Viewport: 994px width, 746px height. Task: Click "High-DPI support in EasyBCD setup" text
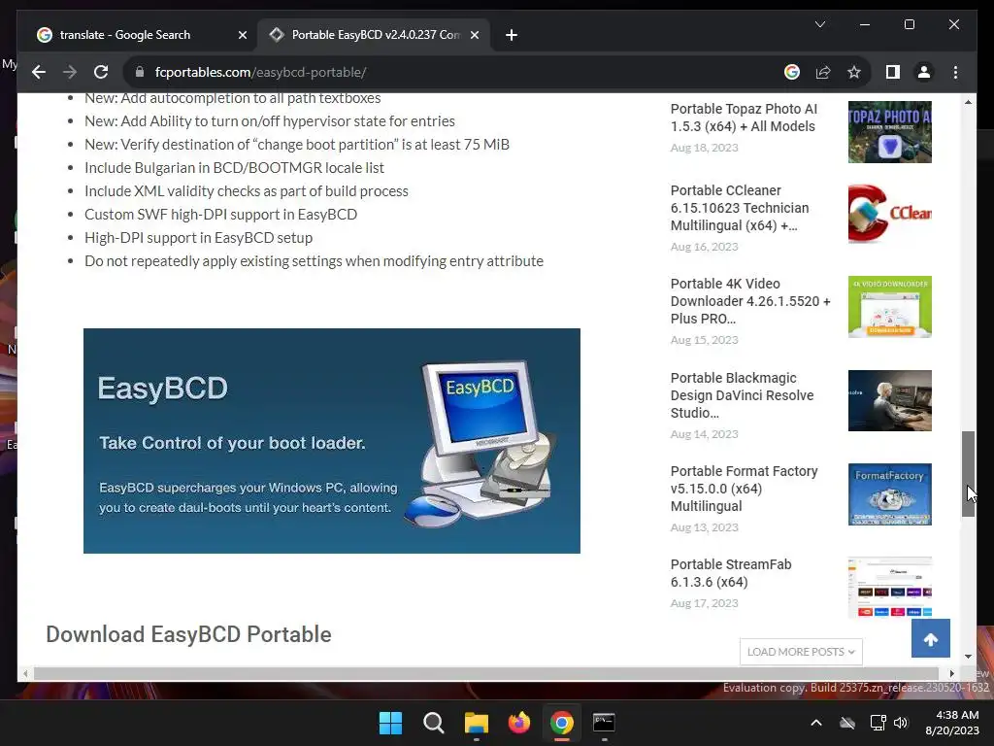click(x=198, y=238)
